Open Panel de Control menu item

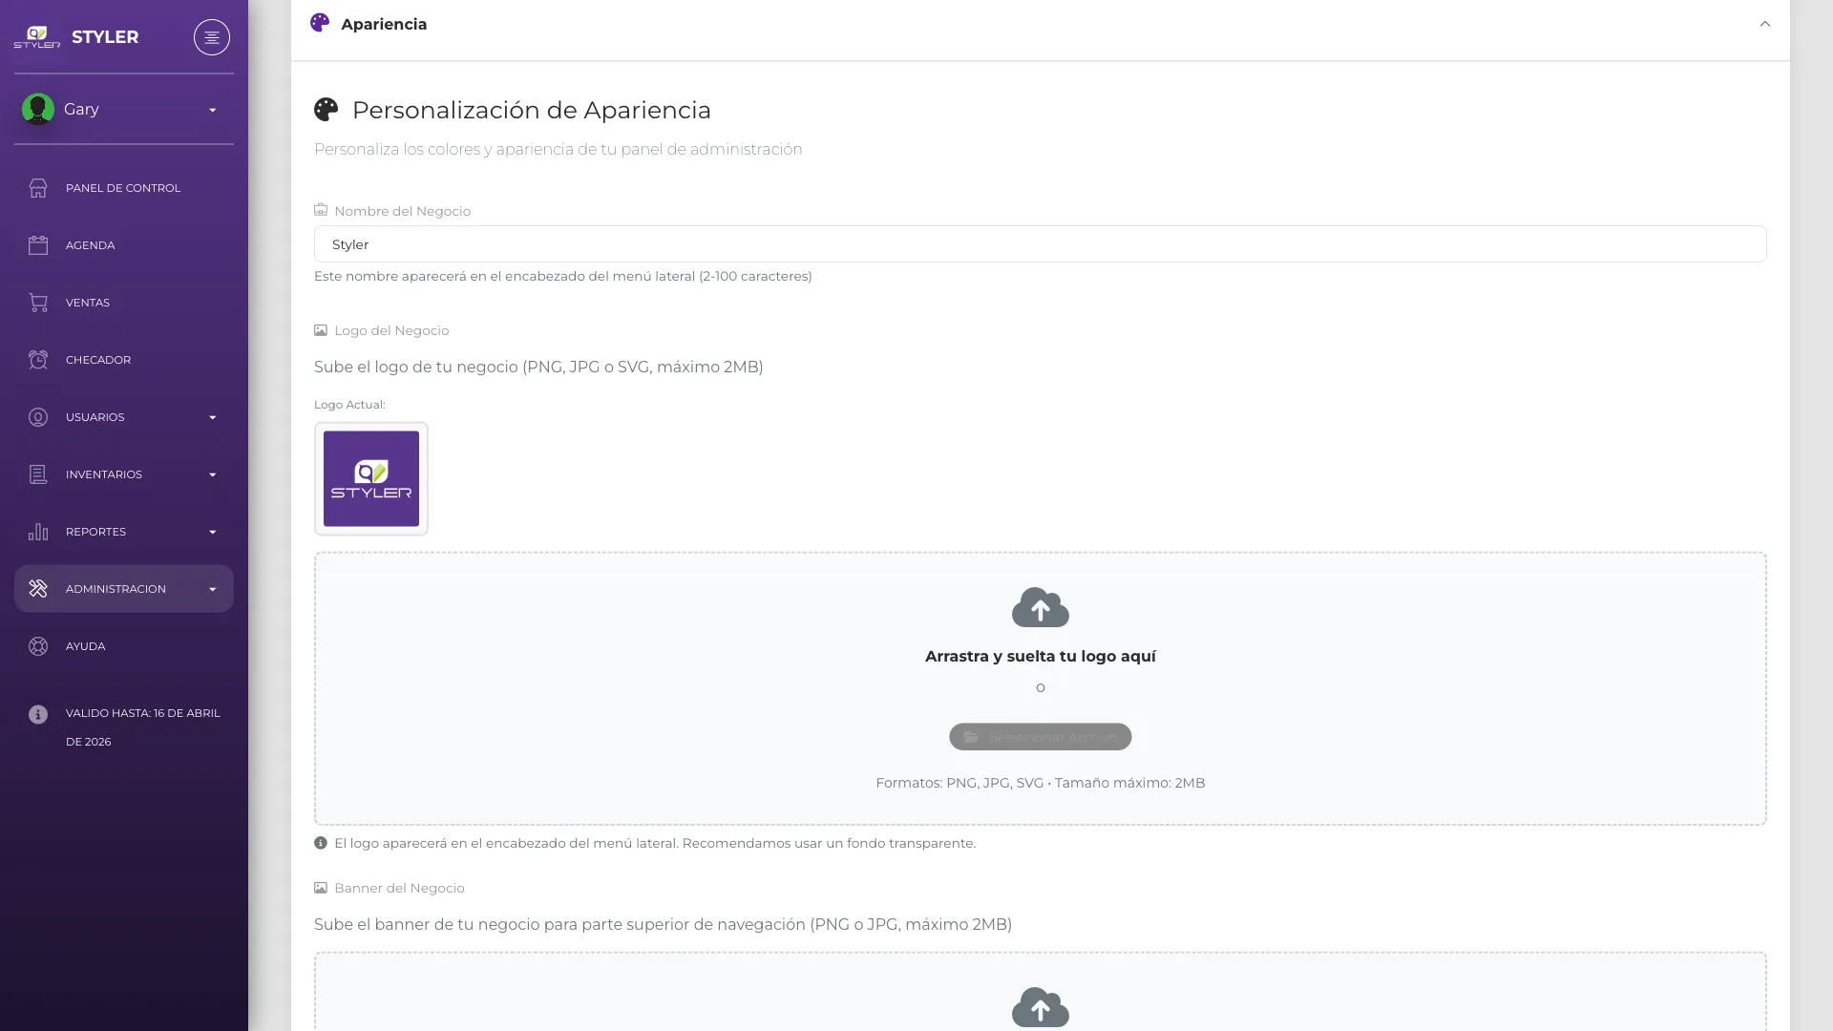coord(124,188)
